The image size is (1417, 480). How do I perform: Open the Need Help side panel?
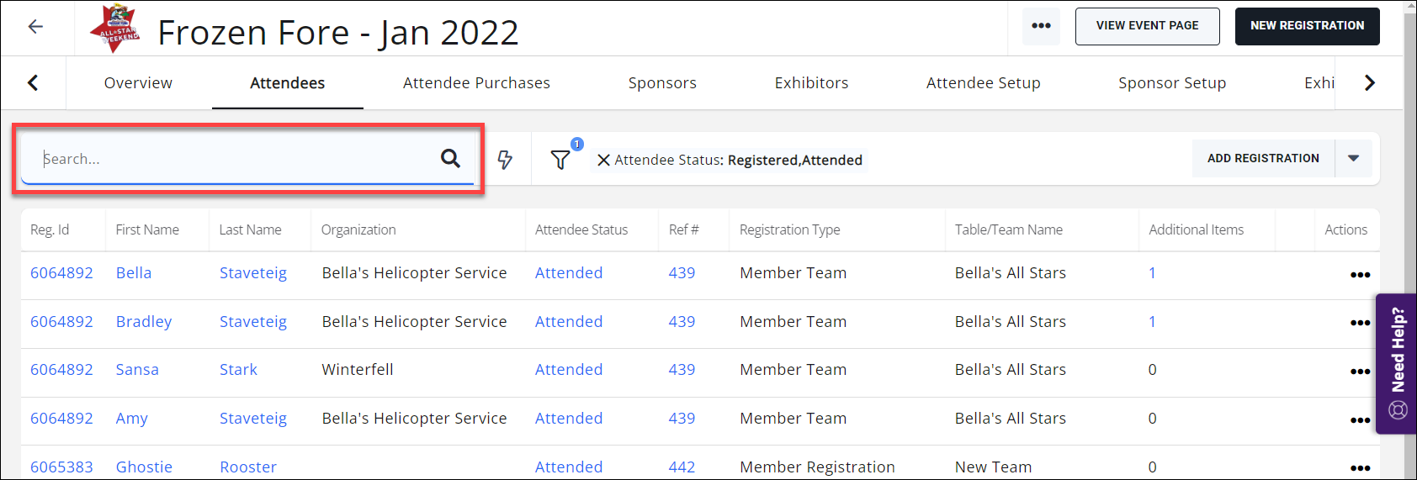pos(1397,363)
